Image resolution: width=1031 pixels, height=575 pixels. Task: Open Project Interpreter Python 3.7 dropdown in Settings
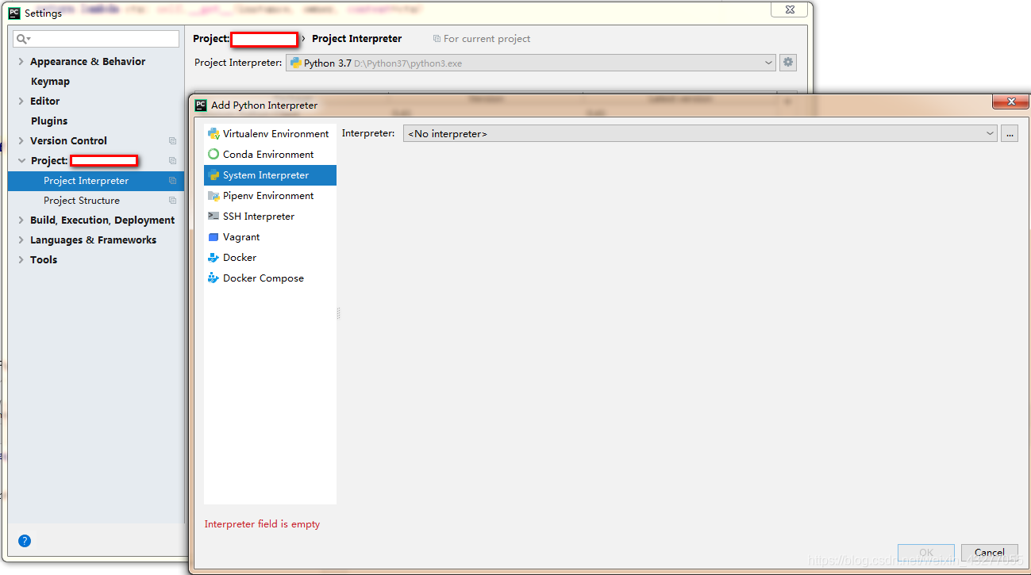[x=530, y=63]
